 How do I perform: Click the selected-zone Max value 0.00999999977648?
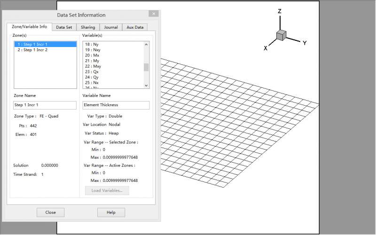120,157
